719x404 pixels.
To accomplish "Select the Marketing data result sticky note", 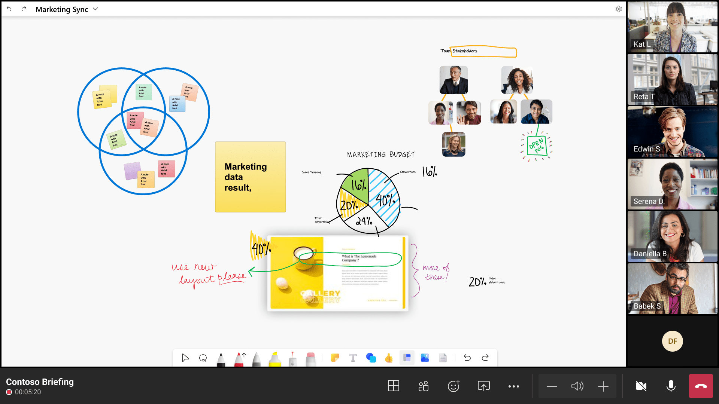I will 250,177.
